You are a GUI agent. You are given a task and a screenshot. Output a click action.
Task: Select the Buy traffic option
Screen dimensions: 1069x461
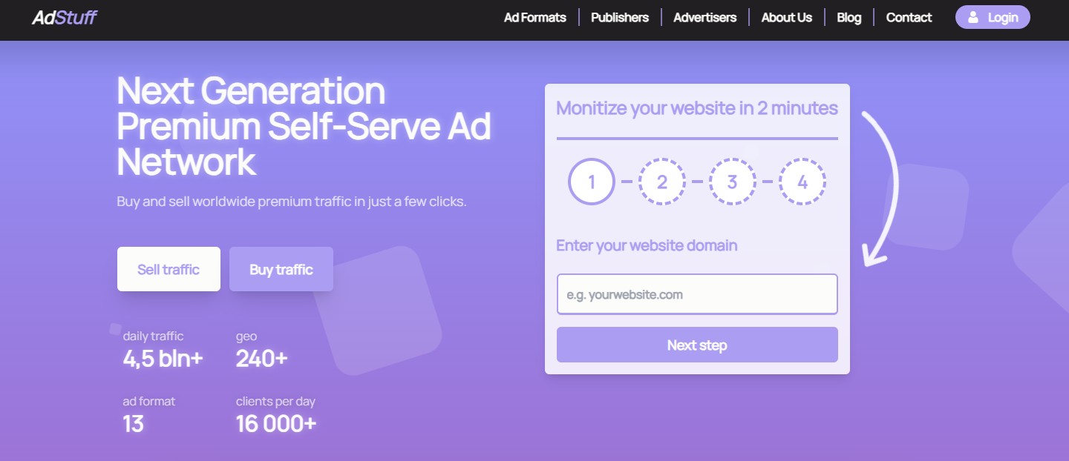click(281, 269)
